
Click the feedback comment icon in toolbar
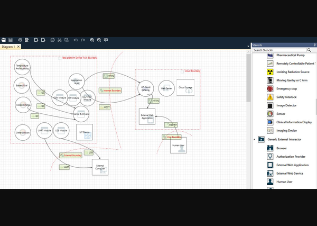point(106,40)
